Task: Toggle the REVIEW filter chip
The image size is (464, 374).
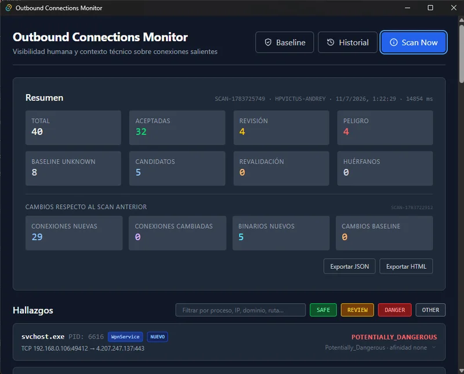Action: [x=357, y=310]
